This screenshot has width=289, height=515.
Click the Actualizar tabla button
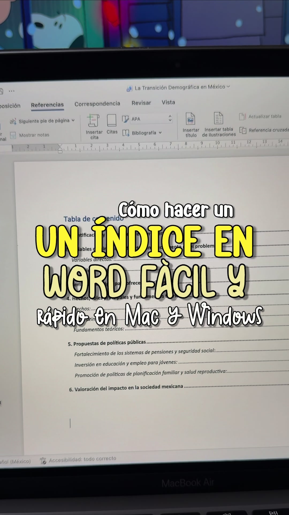tap(260, 116)
